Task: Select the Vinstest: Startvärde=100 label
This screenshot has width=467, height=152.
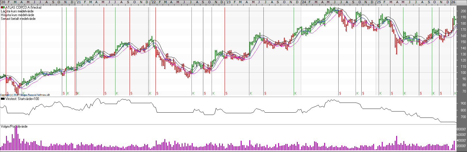Action: tap(22, 99)
